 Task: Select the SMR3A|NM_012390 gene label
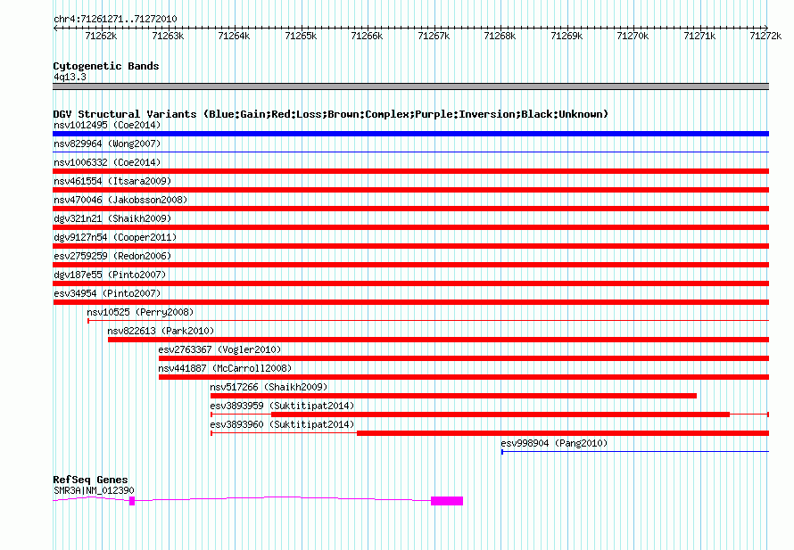[94, 489]
